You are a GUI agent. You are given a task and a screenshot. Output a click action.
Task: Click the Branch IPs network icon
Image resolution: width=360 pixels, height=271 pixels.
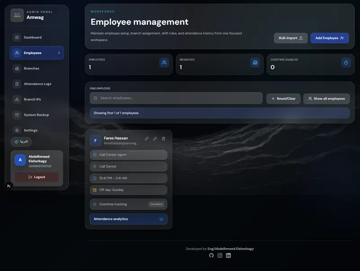pyautogui.click(x=17, y=99)
